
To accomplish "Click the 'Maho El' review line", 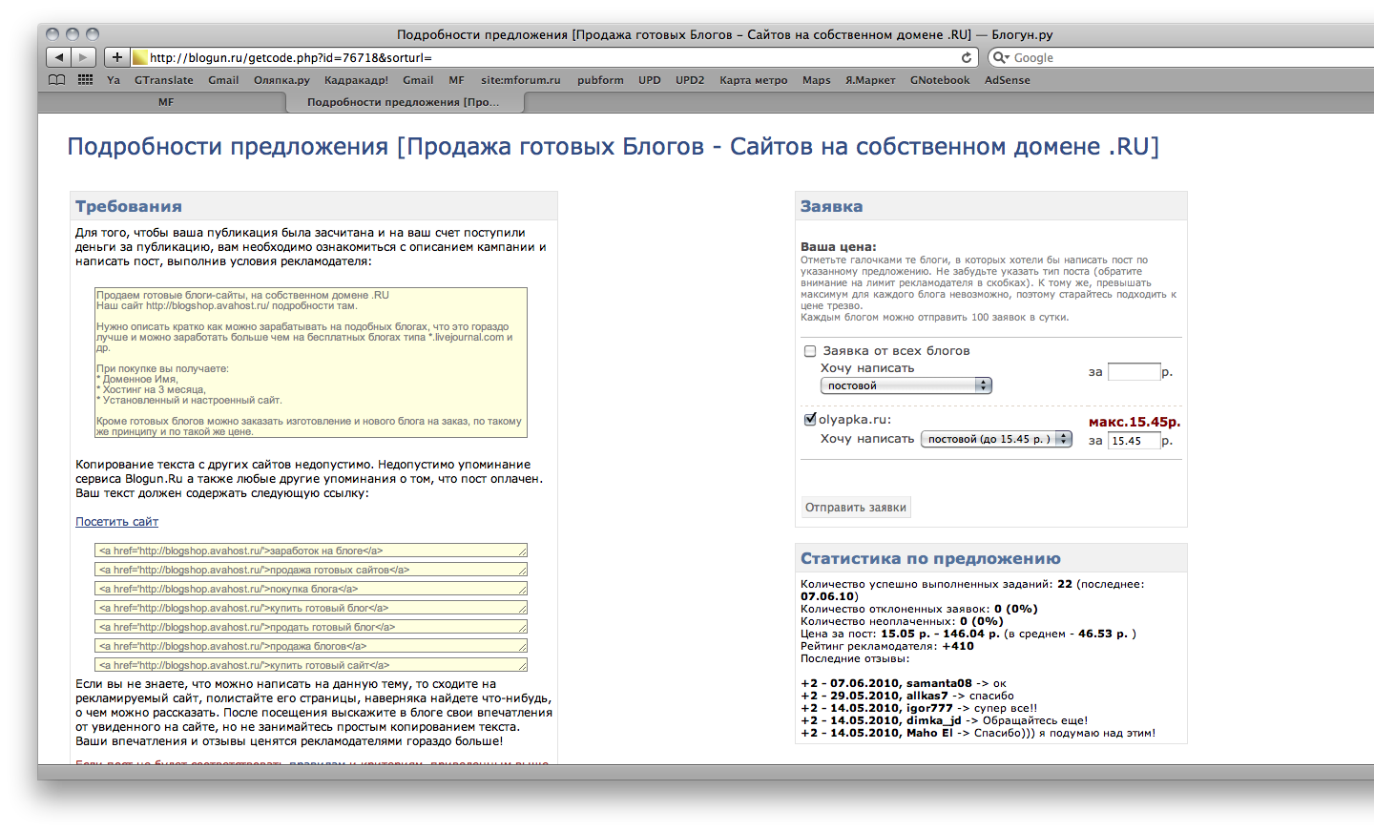I will click(x=978, y=733).
